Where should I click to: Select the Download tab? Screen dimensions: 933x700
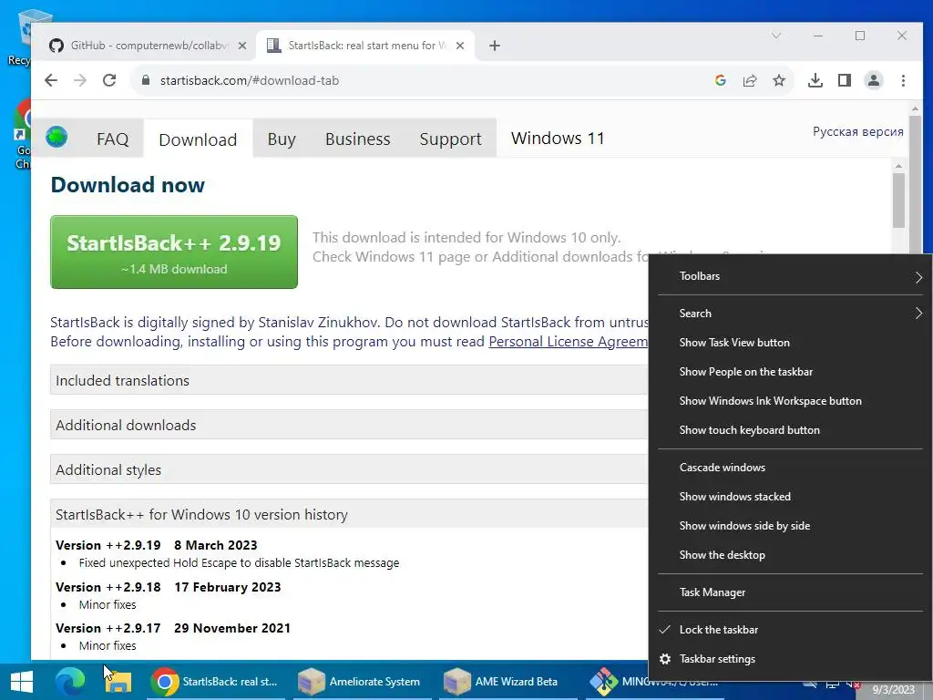pyautogui.click(x=198, y=139)
